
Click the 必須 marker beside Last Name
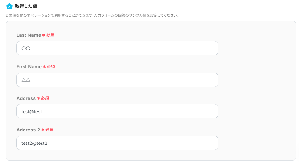pos(50,35)
